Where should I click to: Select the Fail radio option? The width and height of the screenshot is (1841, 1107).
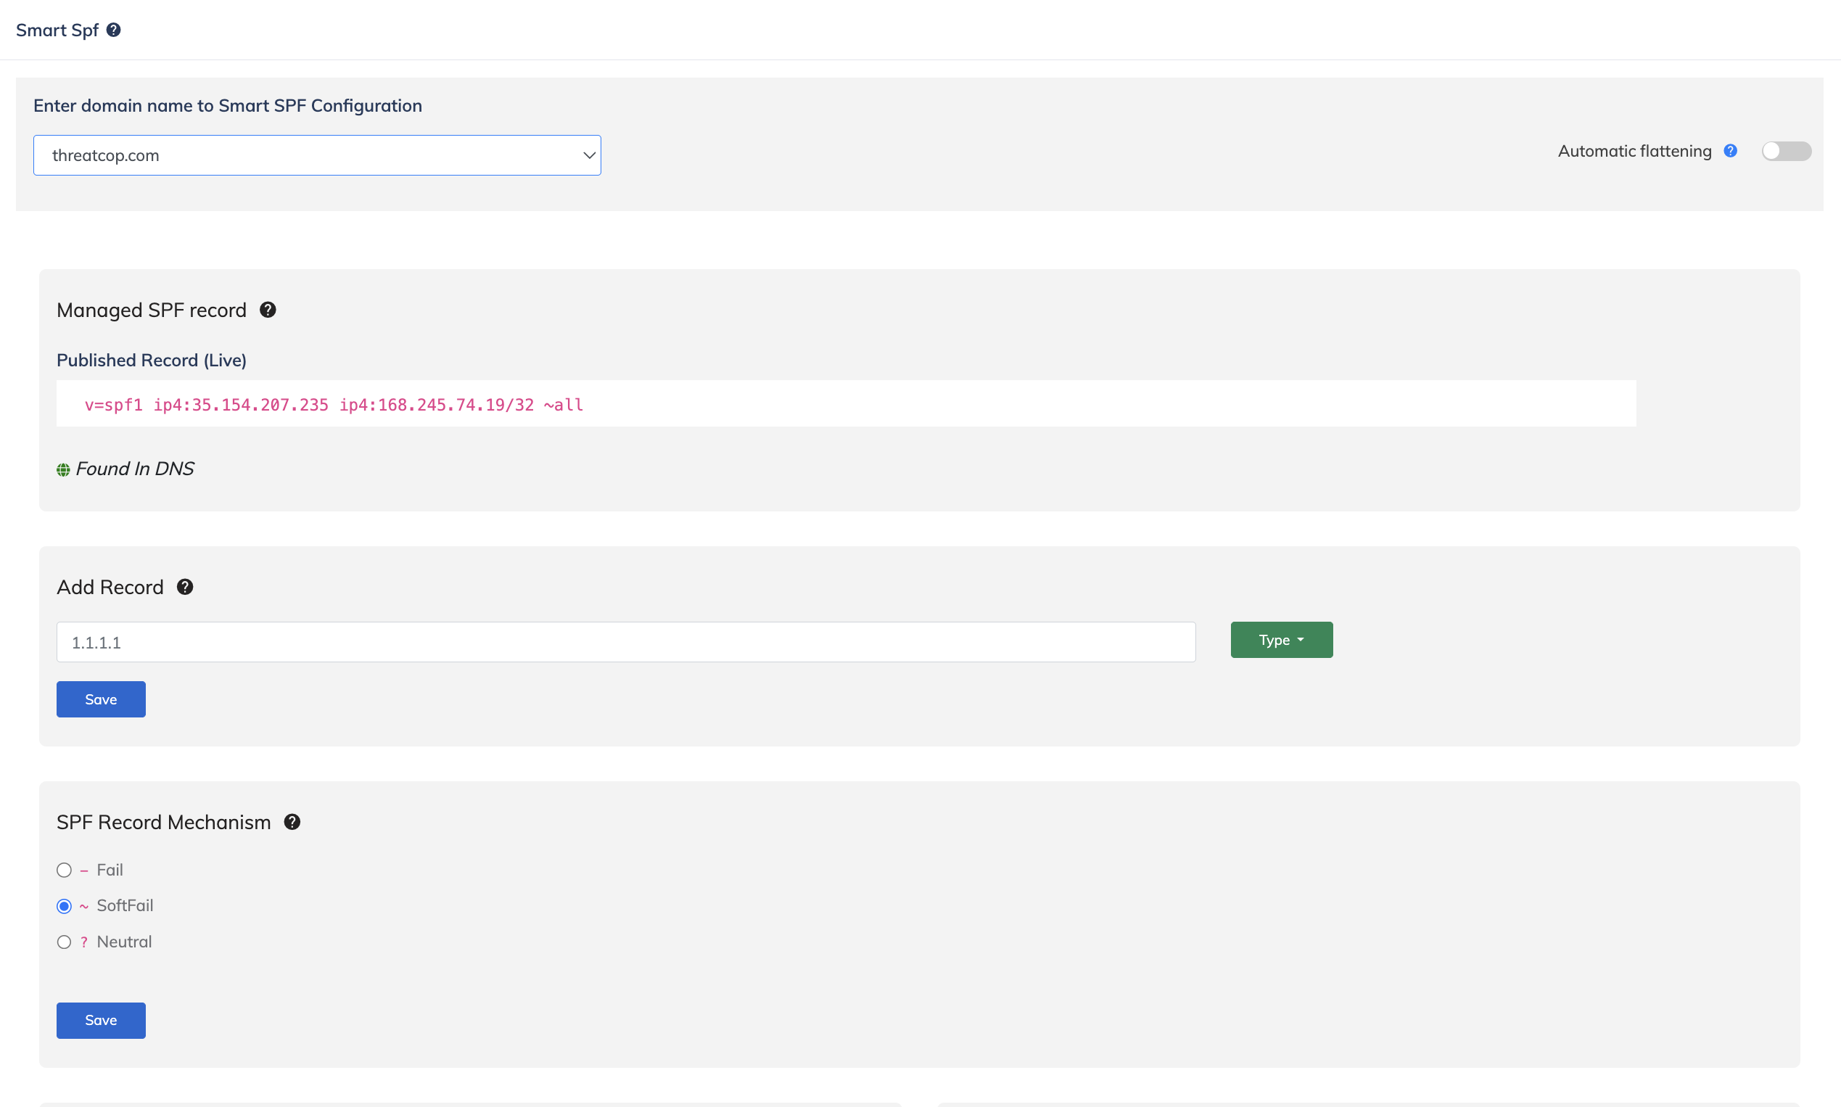pyautogui.click(x=64, y=871)
